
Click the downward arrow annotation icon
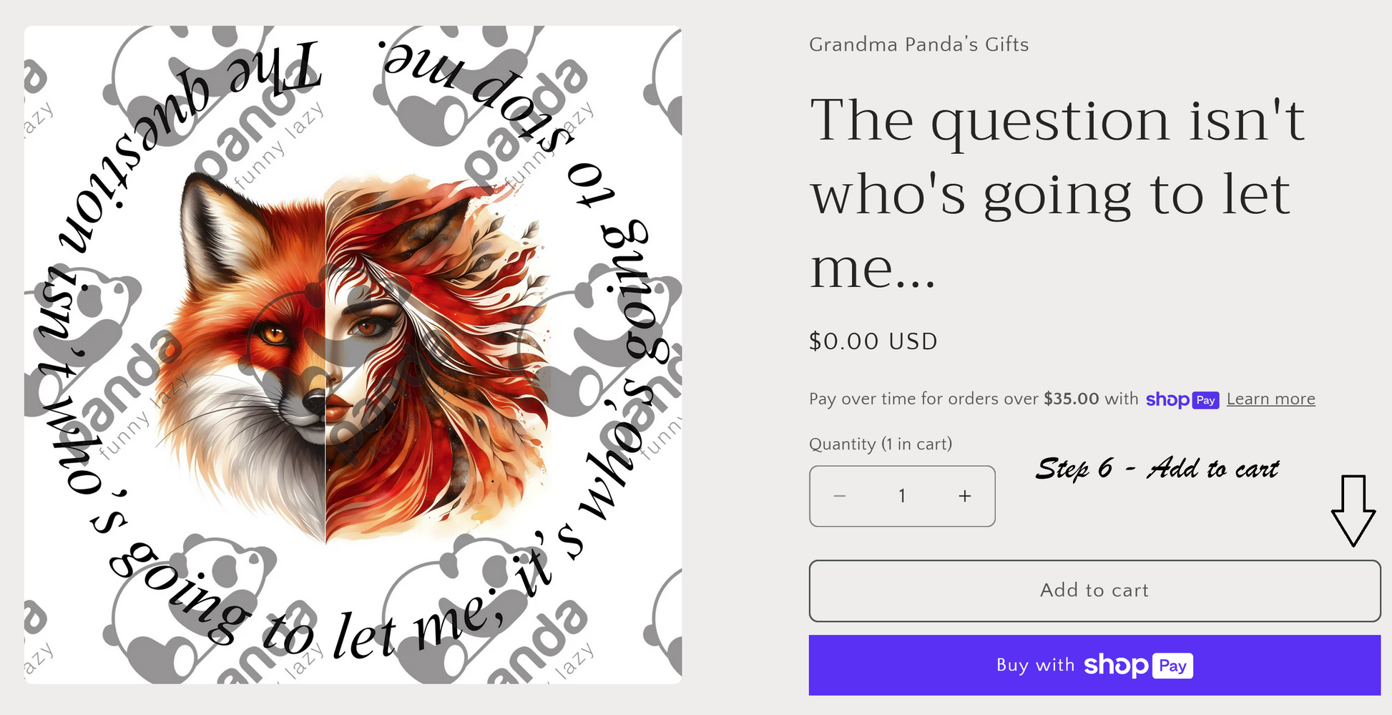(x=1353, y=510)
